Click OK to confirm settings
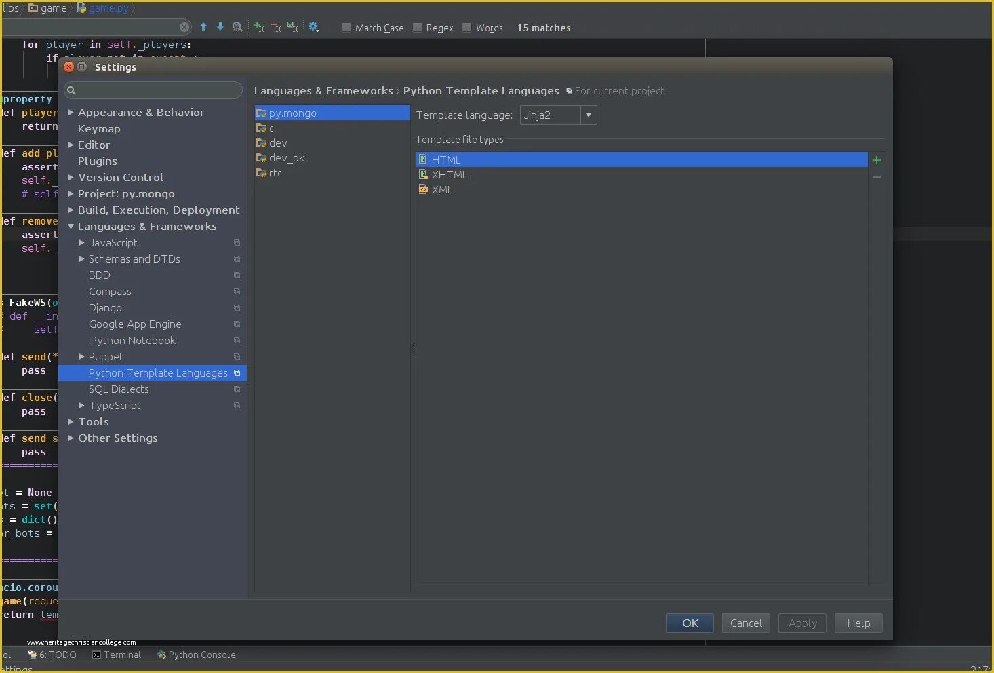 click(690, 623)
